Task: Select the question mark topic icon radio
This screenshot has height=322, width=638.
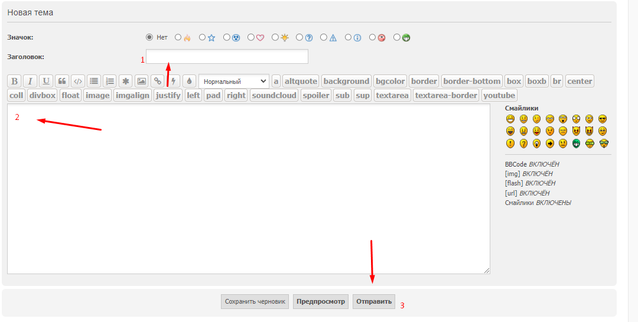Action: [x=300, y=37]
